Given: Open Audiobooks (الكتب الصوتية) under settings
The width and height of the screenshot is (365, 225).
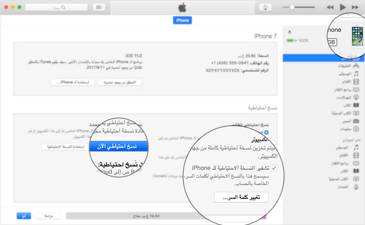Looking at the screenshot, I should point(346,113).
